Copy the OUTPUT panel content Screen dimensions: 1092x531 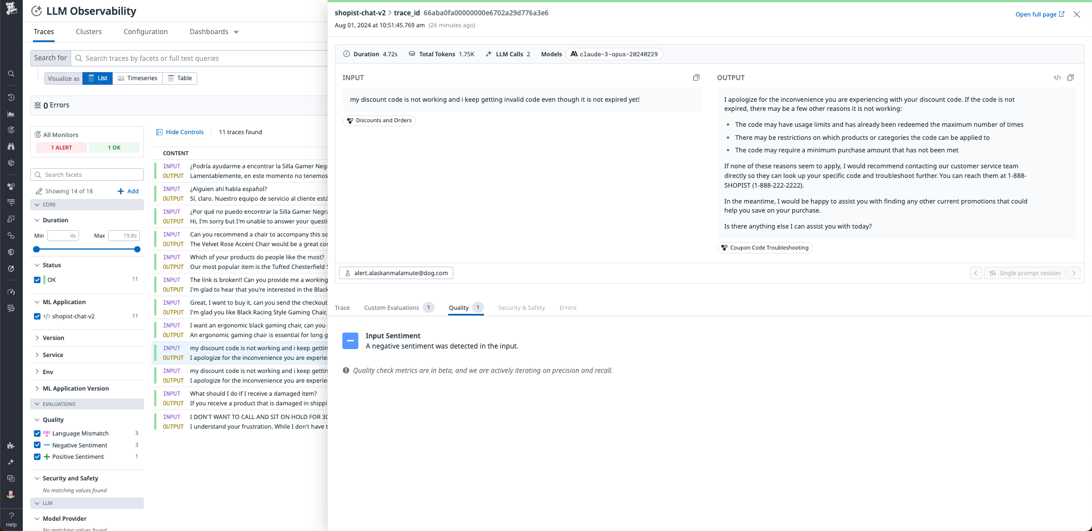click(x=1071, y=77)
